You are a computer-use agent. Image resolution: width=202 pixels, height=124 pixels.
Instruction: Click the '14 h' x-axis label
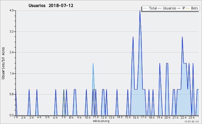click(x=120, y=117)
